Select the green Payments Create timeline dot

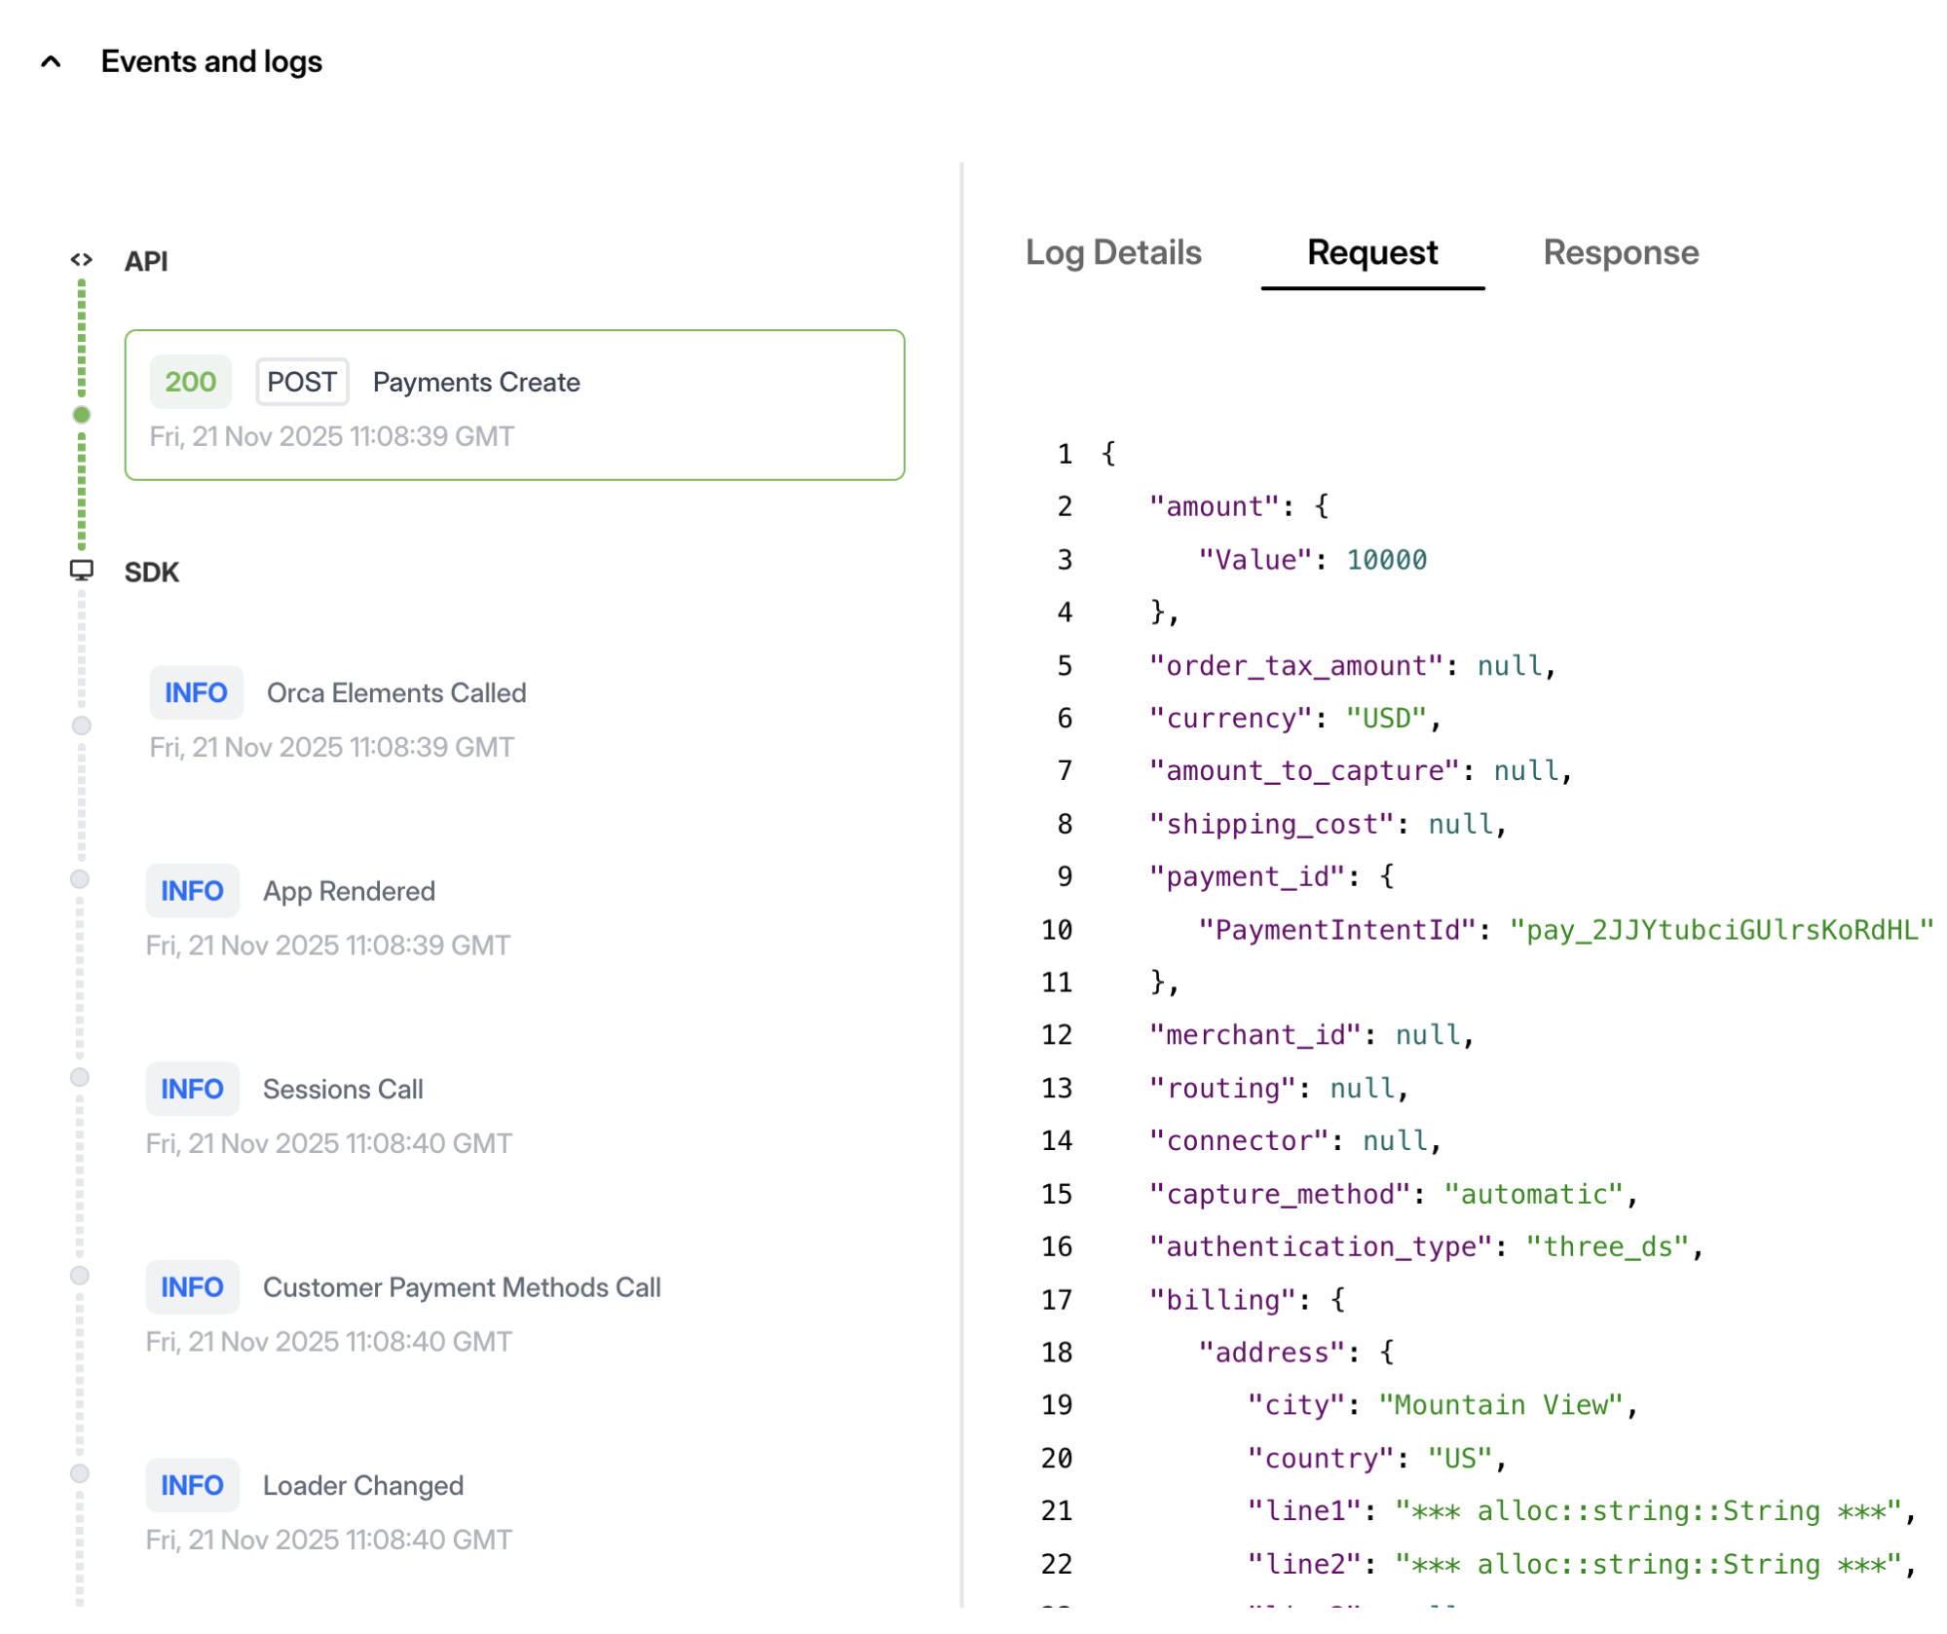tap(82, 415)
